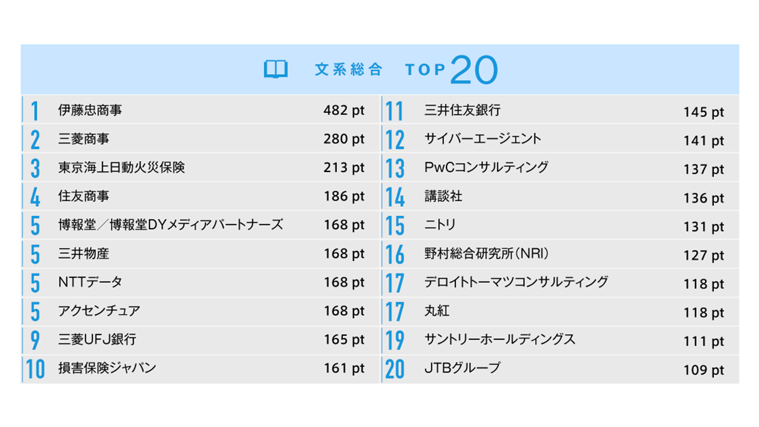Image resolution: width=759 pixels, height=427 pixels.
Task: Click the アクセンチュア company name
Action: tap(99, 311)
